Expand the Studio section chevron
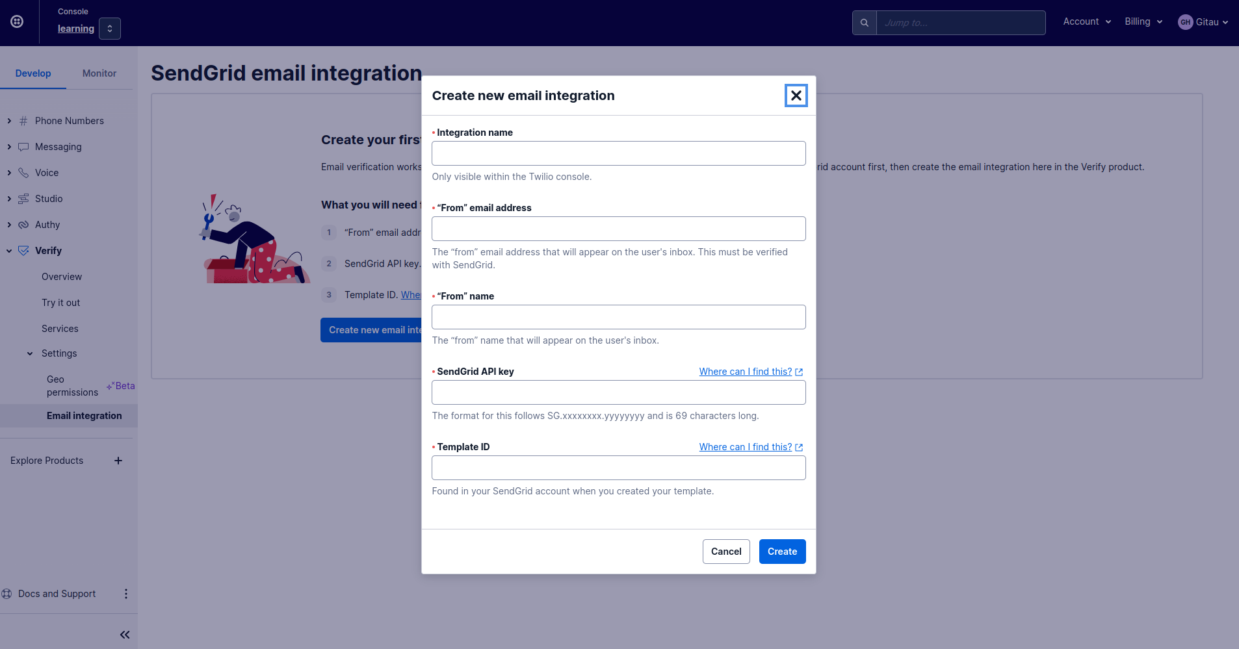The height and width of the screenshot is (649, 1239). tap(9, 199)
